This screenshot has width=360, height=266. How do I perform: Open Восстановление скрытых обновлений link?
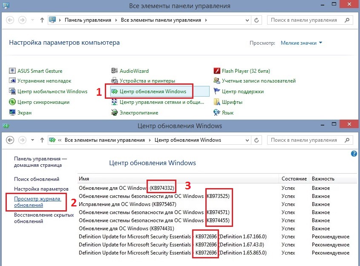coord(44,218)
